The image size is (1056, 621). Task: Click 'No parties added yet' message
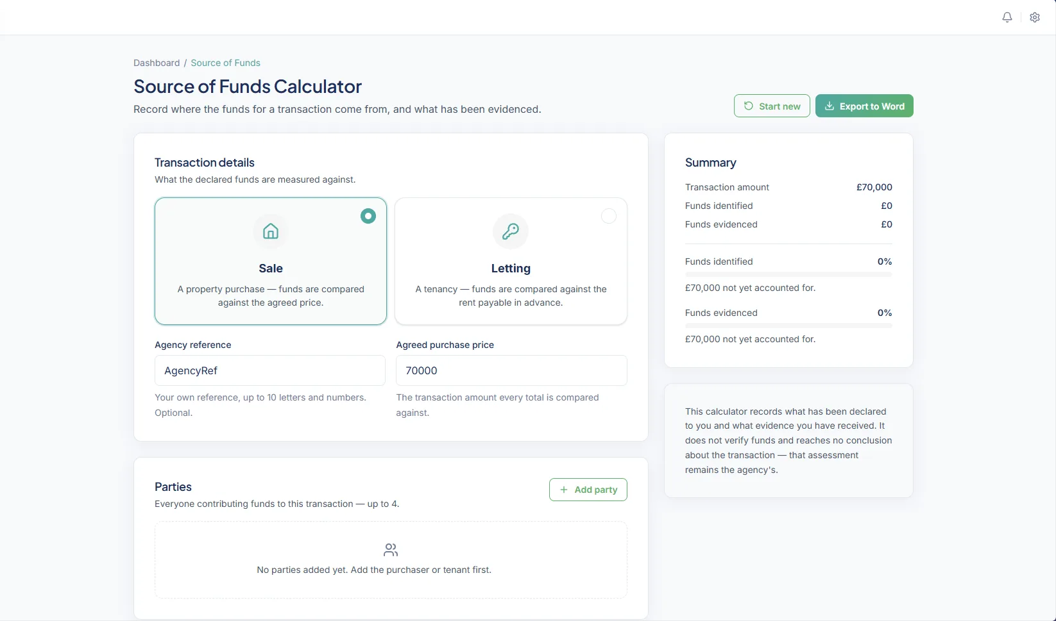374,570
